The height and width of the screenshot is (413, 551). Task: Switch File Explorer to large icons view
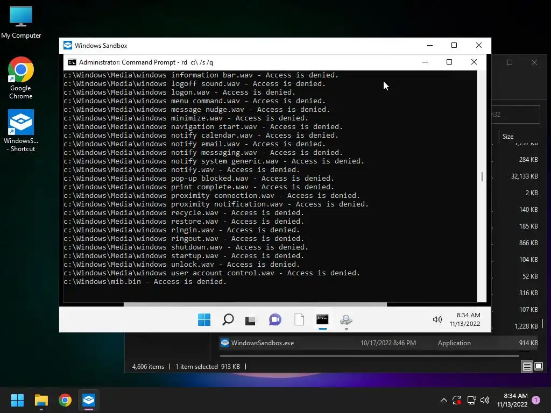click(x=538, y=367)
